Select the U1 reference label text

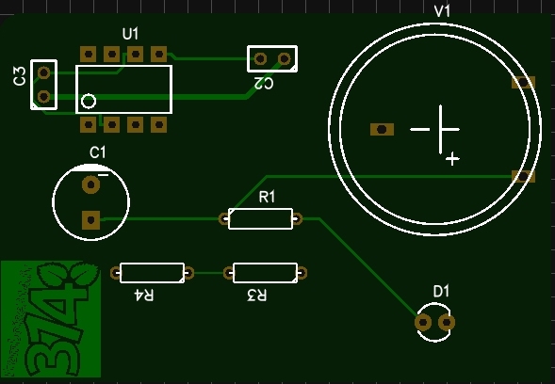(130, 34)
